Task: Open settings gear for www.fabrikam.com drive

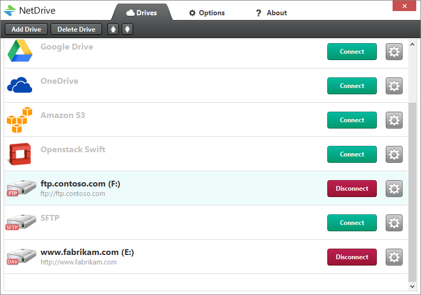Action: pyautogui.click(x=394, y=257)
